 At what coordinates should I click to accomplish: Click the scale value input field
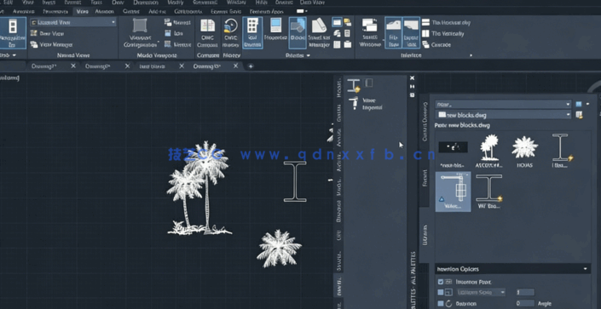pyautogui.click(x=525, y=293)
